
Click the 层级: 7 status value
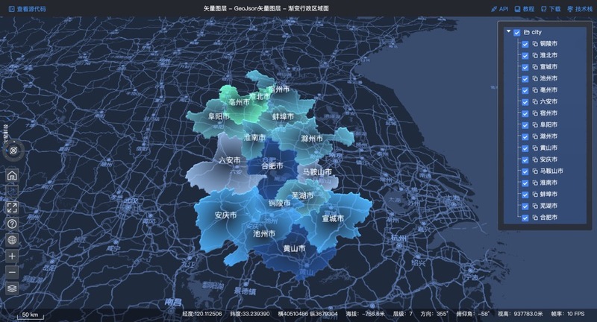coord(403,314)
